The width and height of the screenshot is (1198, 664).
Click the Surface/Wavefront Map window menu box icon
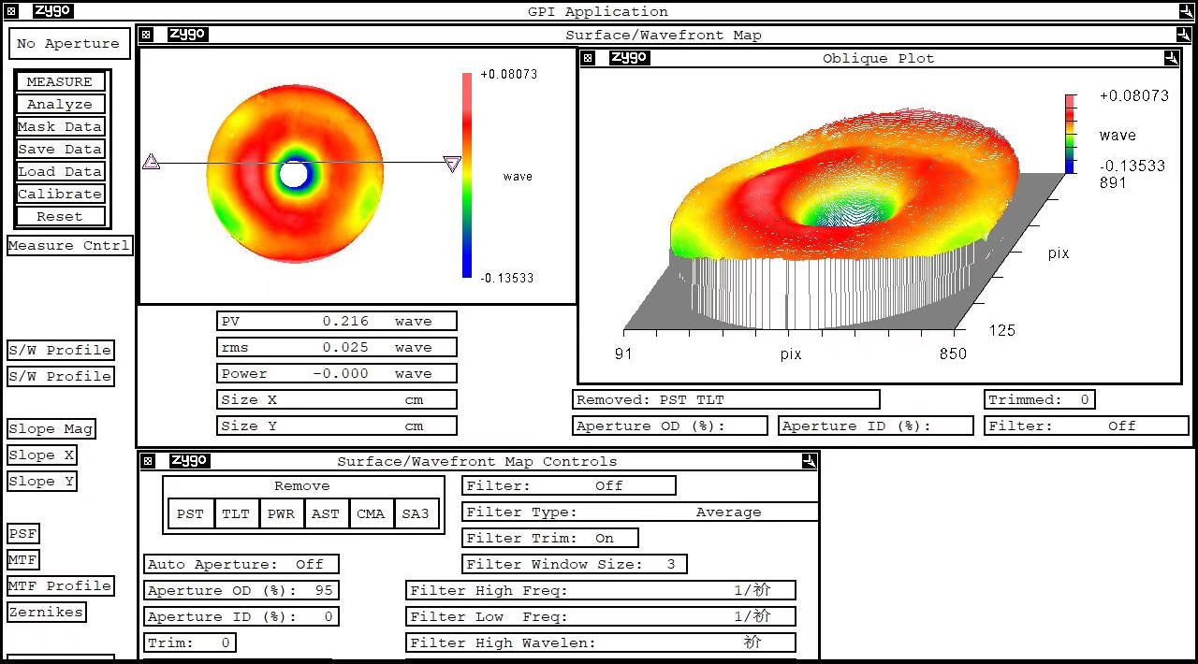(147, 35)
